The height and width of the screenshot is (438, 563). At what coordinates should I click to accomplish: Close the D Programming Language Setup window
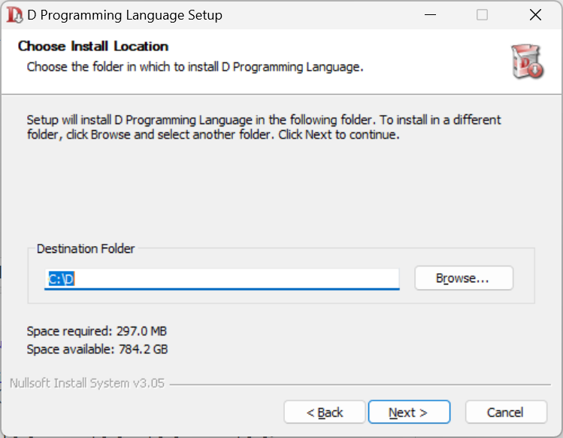click(x=534, y=14)
